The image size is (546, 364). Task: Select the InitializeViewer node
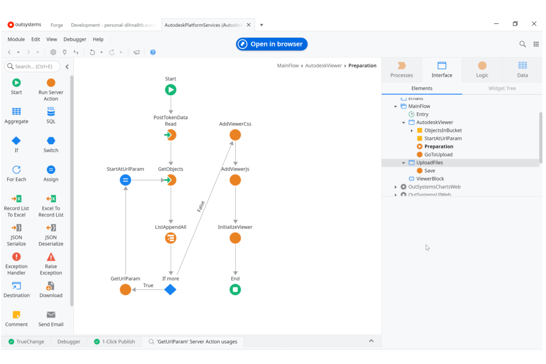[235, 238]
